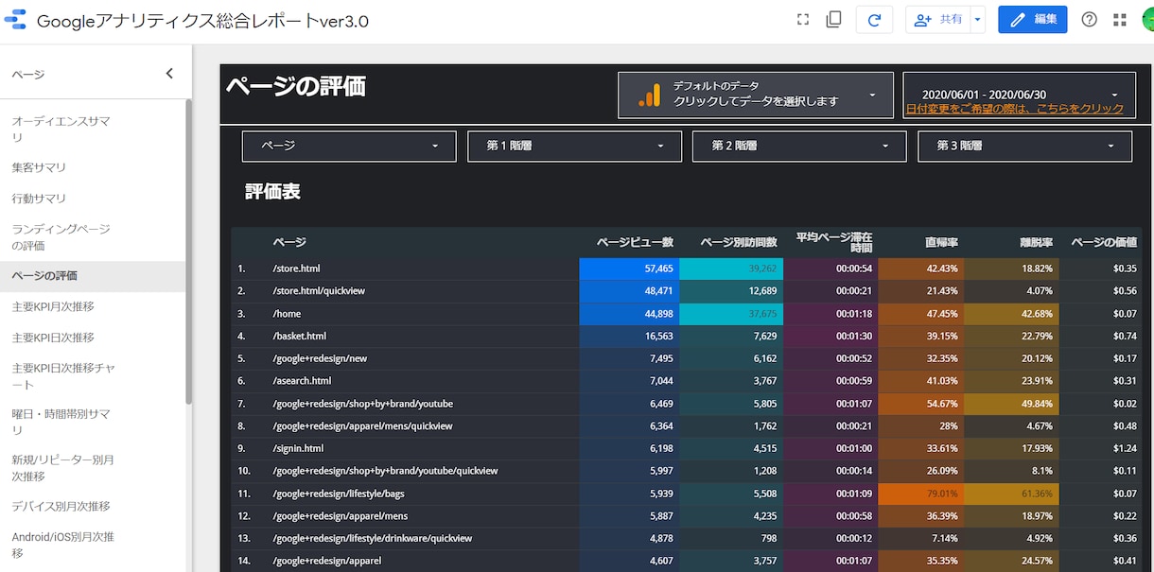Open 主要KPI月次推移 page

pyautogui.click(x=93, y=307)
